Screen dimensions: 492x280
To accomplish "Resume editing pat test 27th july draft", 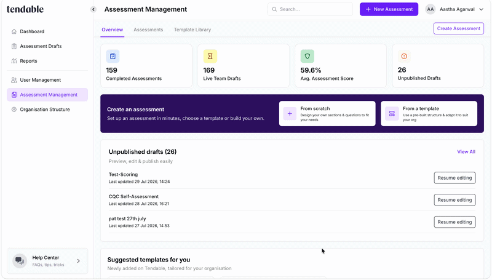I will tap(454, 222).
